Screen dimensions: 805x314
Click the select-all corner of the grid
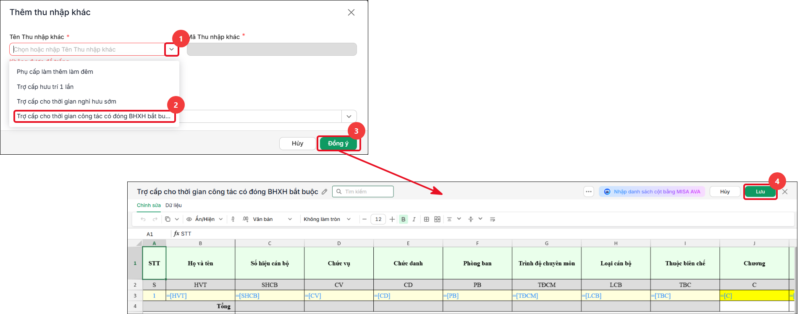tap(135, 243)
